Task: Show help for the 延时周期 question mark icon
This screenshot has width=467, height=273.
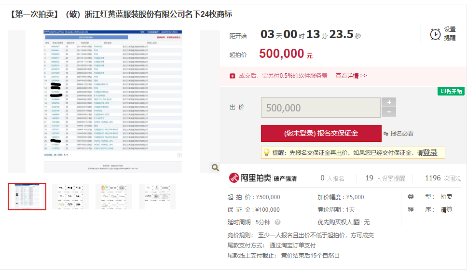Action: point(277,222)
